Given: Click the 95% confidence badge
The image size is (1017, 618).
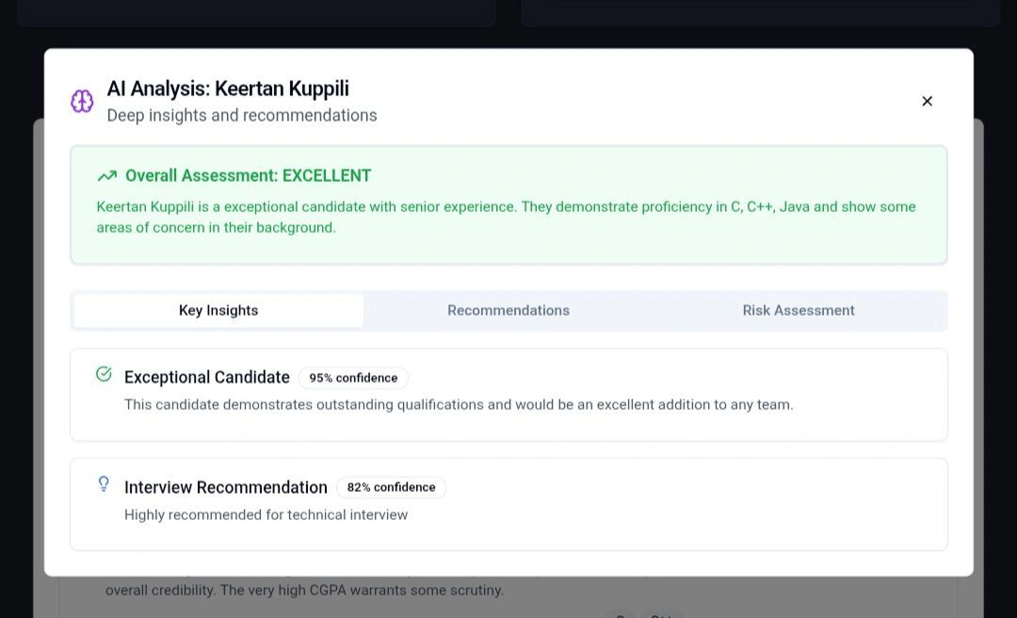Looking at the screenshot, I should tap(353, 378).
